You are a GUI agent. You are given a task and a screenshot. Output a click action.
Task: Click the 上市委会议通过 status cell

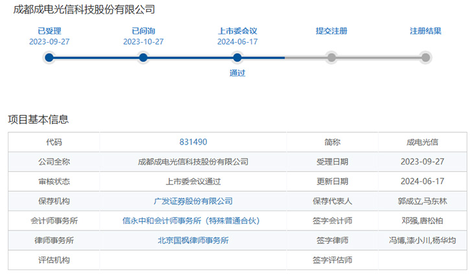tap(193, 181)
